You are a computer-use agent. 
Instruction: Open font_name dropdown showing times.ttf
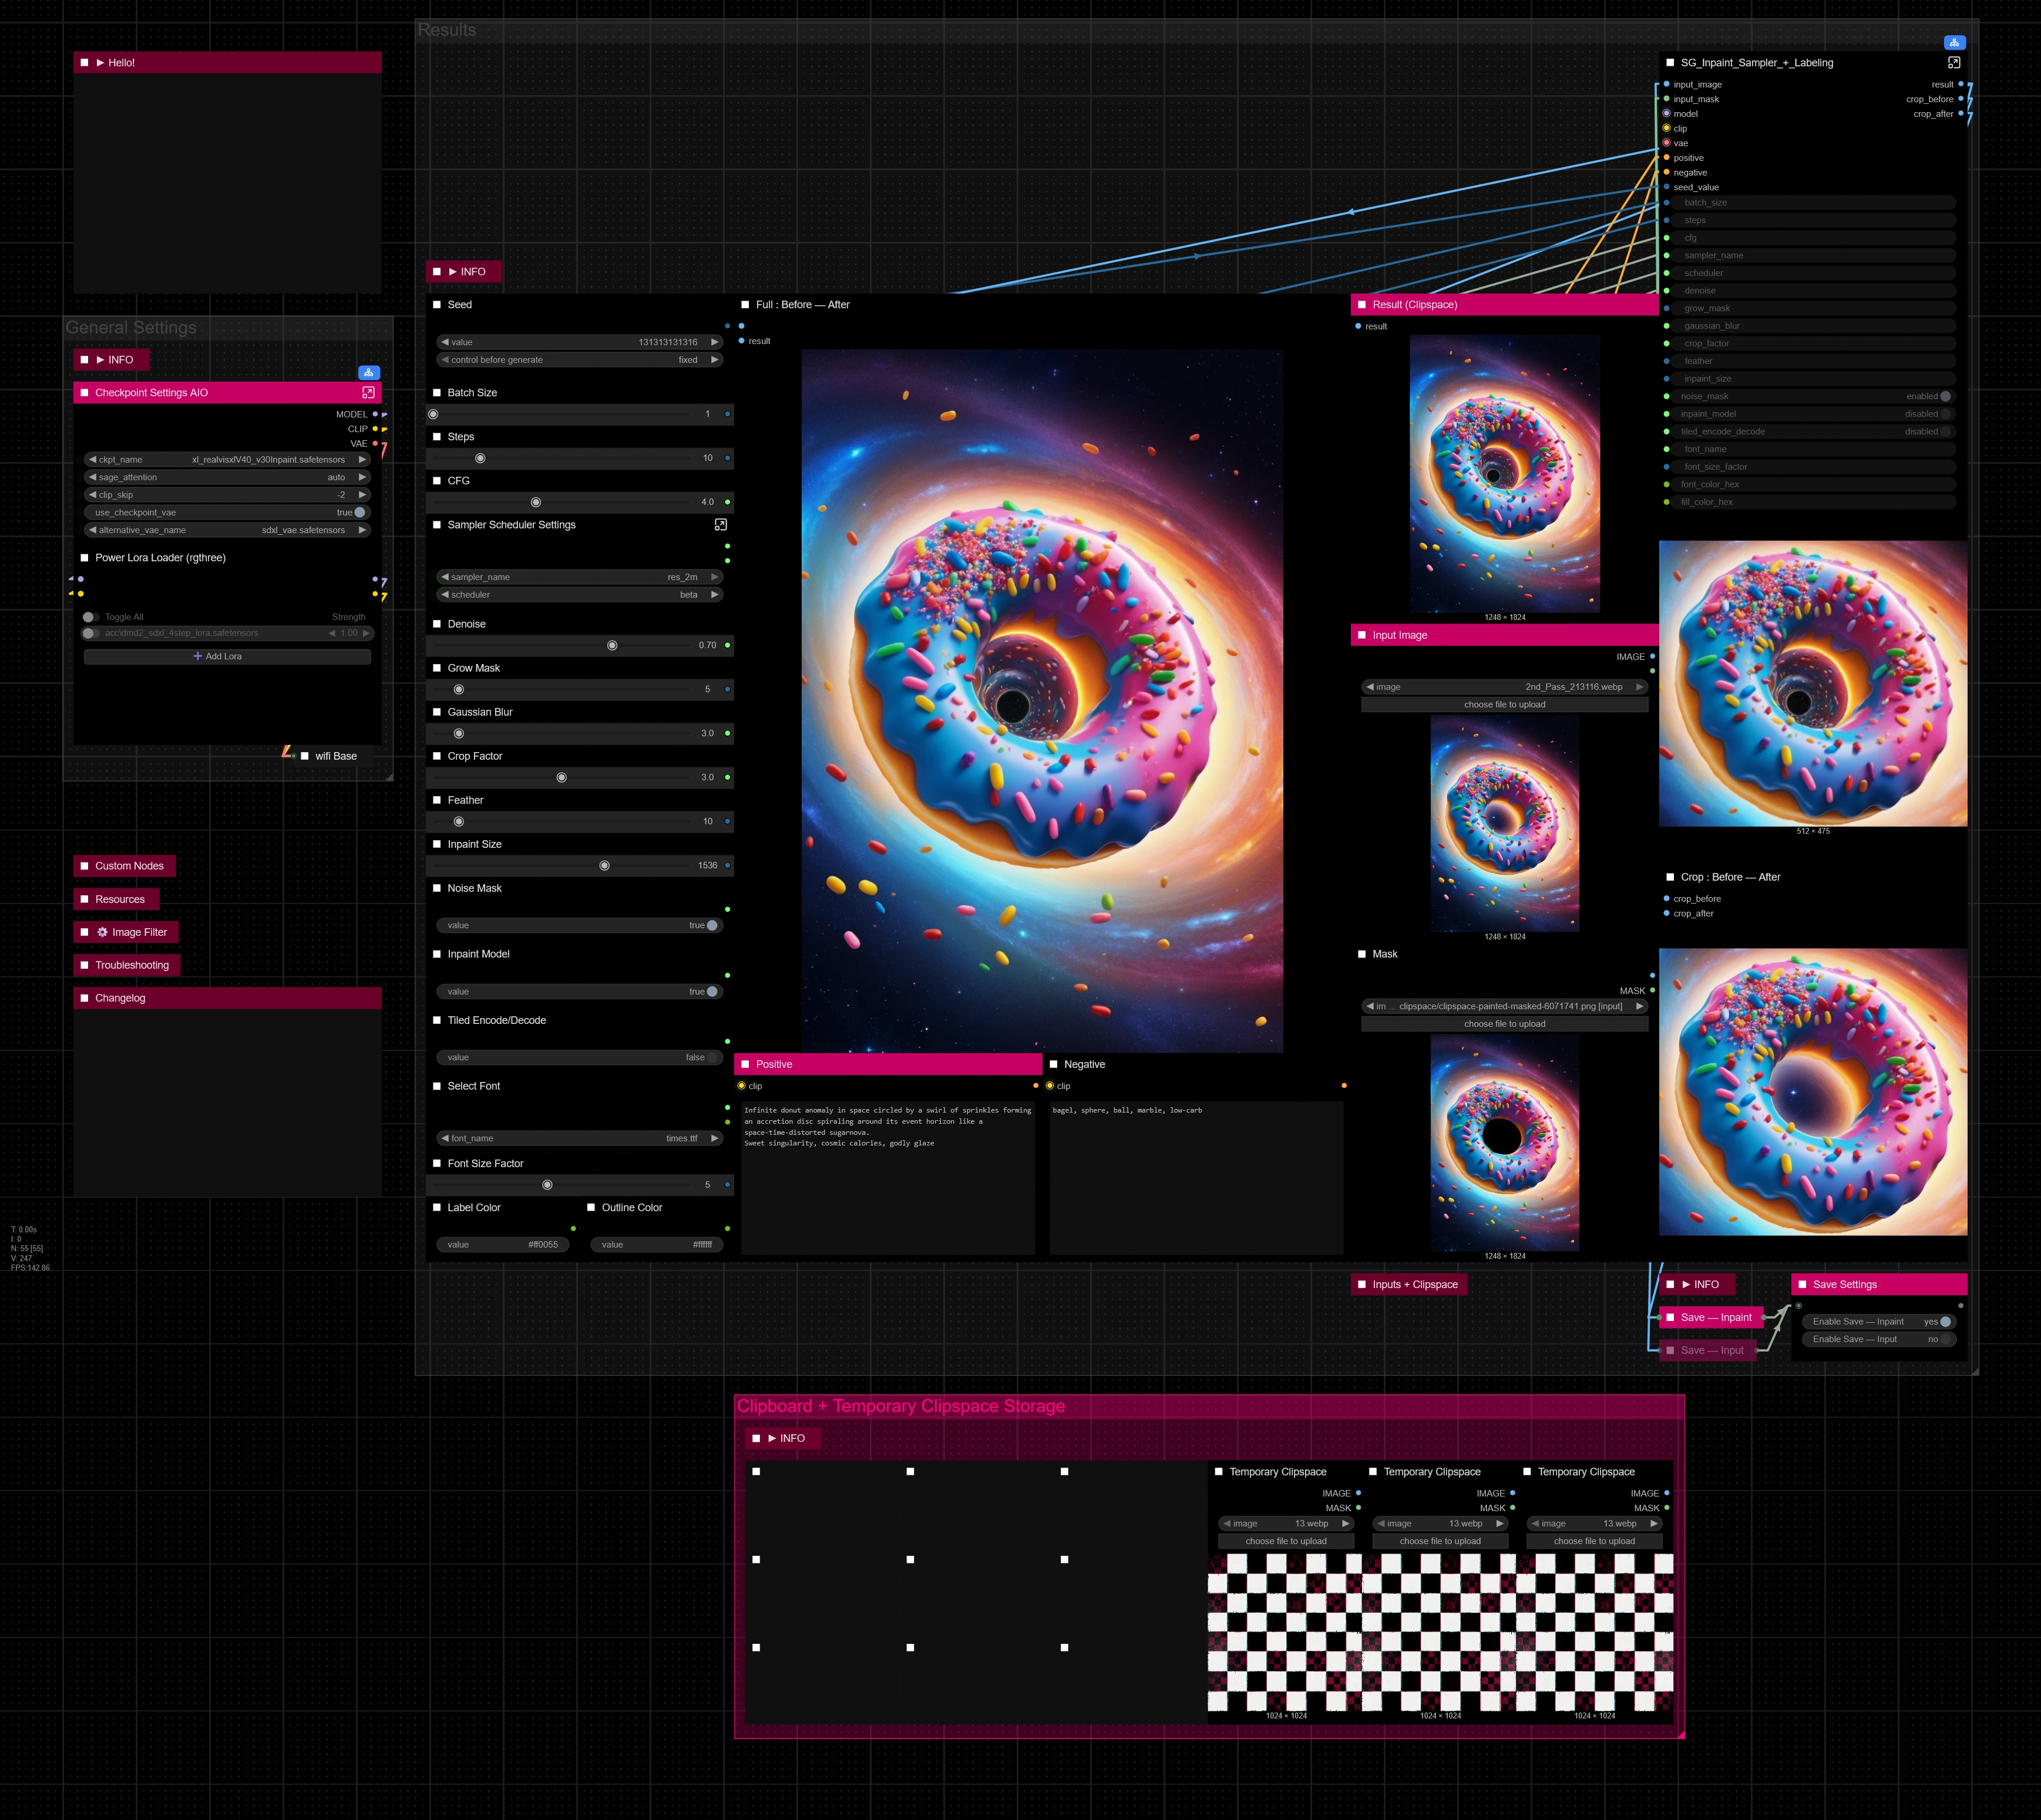coord(580,1138)
